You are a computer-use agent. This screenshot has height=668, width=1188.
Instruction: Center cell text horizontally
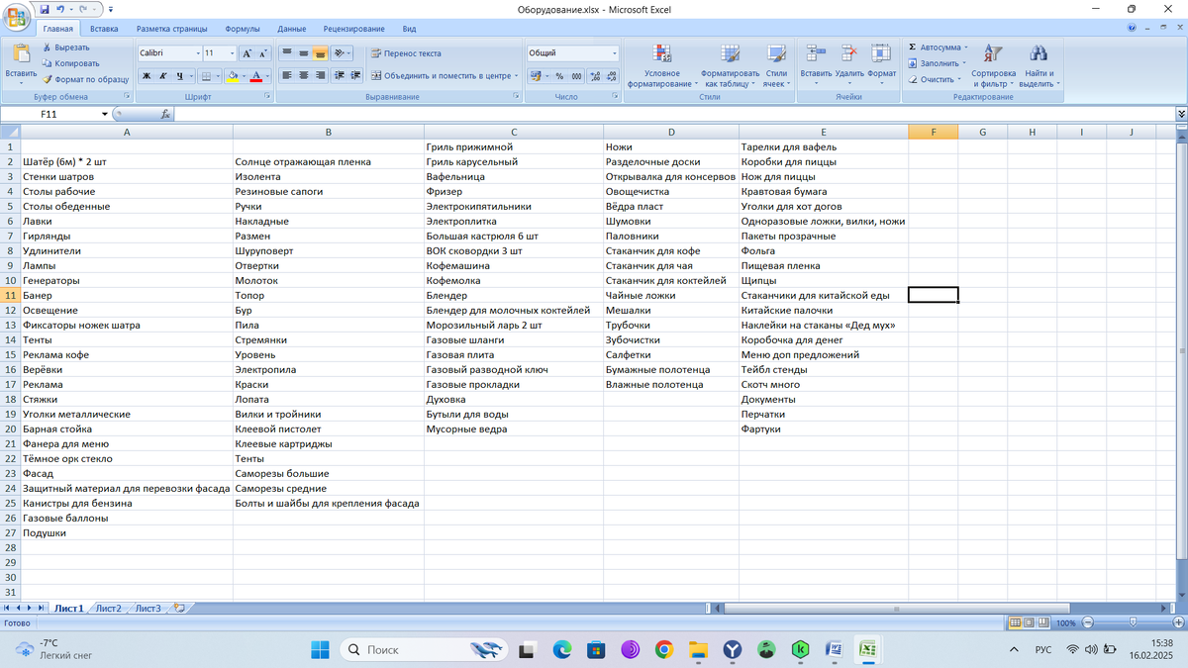click(x=303, y=75)
